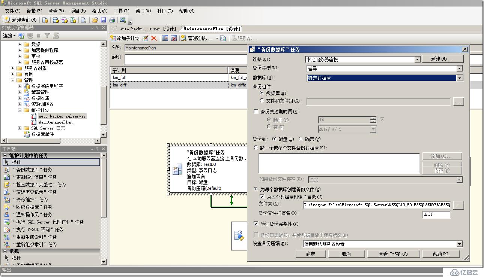
Task: Click the subplan schedule calendar icon
Action: pyautogui.click(x=165, y=38)
